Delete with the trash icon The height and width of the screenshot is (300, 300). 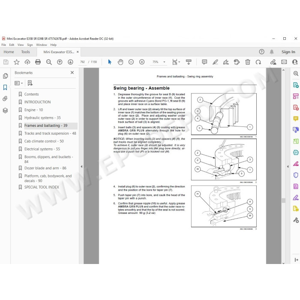248,62
